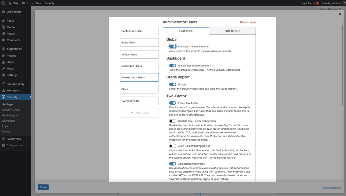
Task: Open Security Settings submenu item
Action: tap(7, 104)
